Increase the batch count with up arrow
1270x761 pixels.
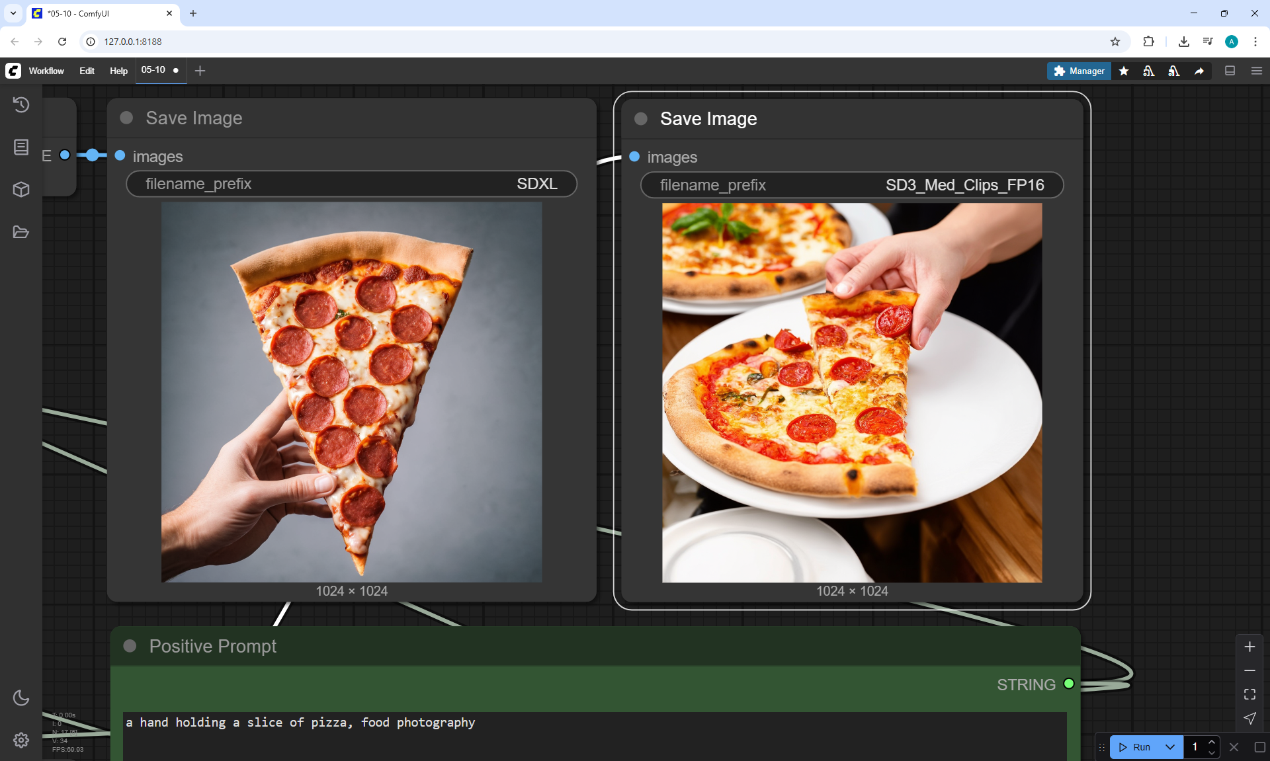(x=1212, y=742)
